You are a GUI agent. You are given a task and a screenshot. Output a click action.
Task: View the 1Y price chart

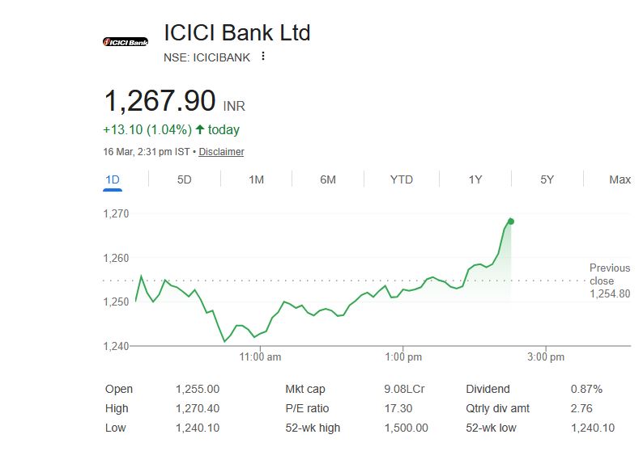click(x=475, y=179)
